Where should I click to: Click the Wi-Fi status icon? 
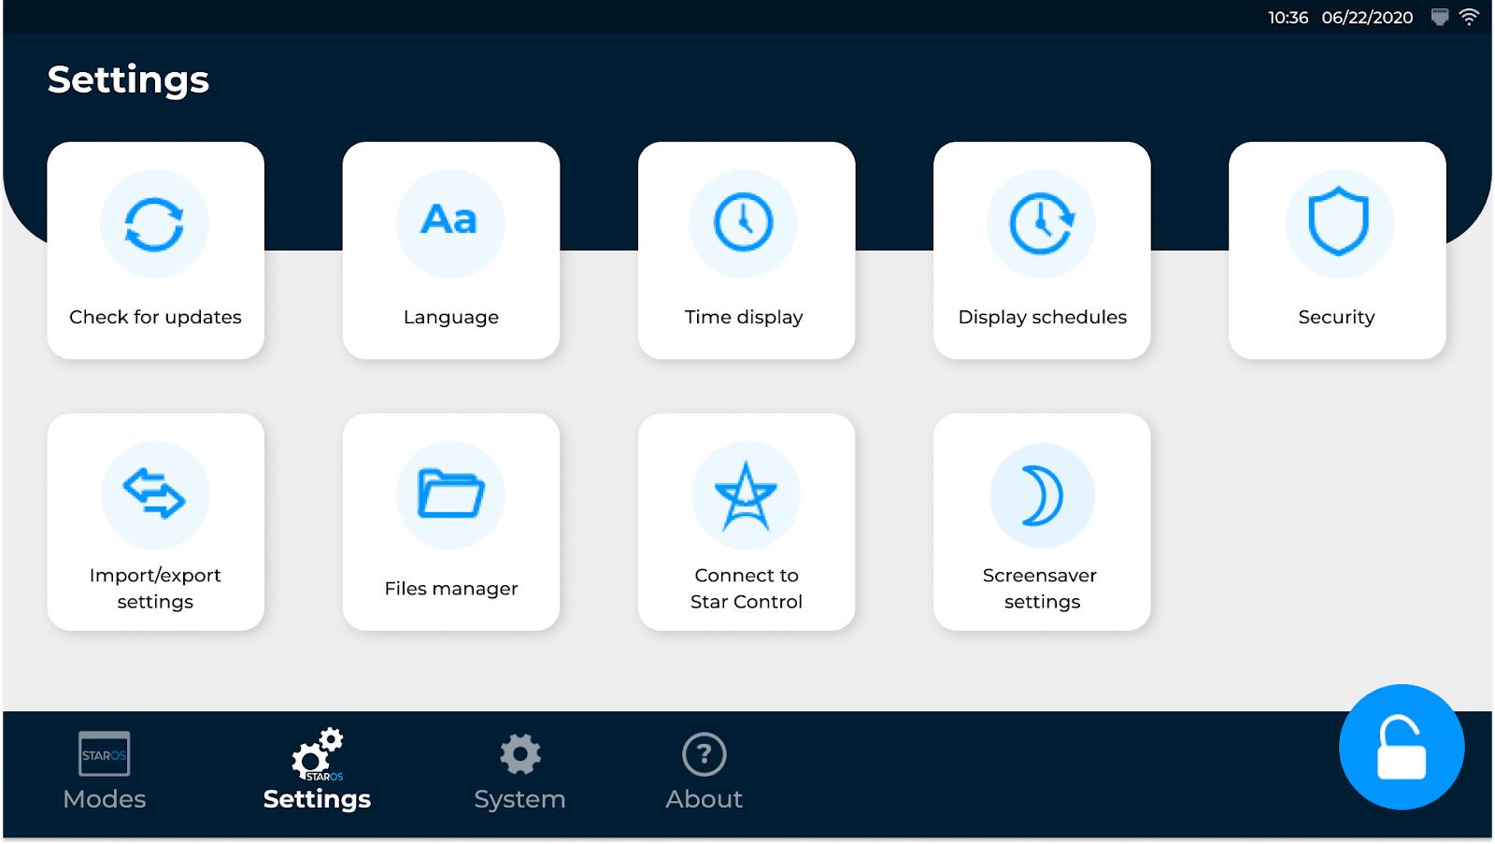point(1470,17)
